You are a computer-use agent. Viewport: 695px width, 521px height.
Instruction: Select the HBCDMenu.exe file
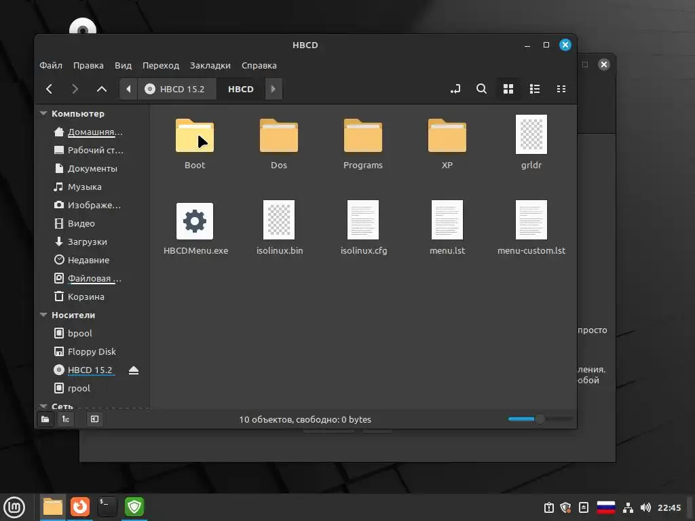point(195,220)
